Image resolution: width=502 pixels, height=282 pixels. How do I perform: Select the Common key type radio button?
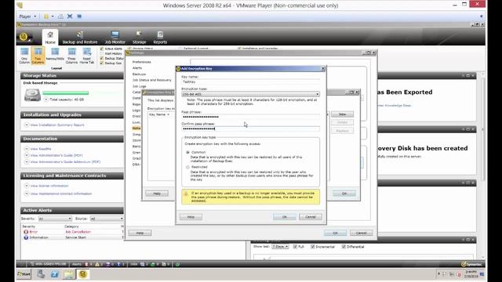click(188, 153)
